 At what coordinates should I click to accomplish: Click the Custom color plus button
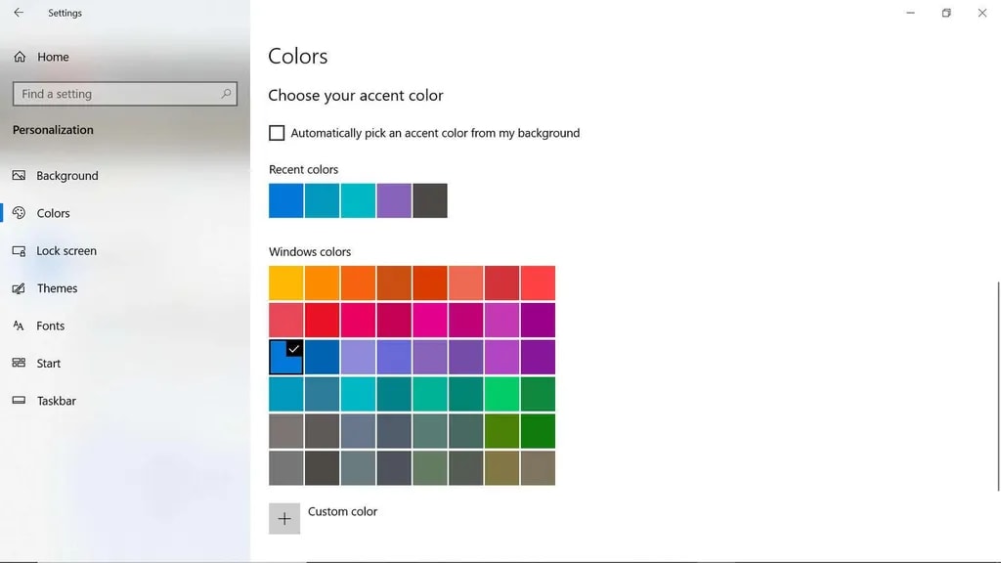[x=284, y=518]
